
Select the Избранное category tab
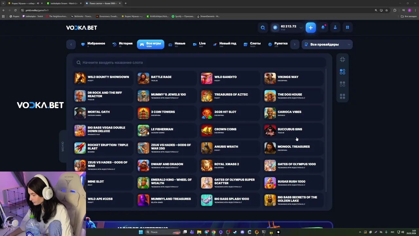click(x=93, y=44)
